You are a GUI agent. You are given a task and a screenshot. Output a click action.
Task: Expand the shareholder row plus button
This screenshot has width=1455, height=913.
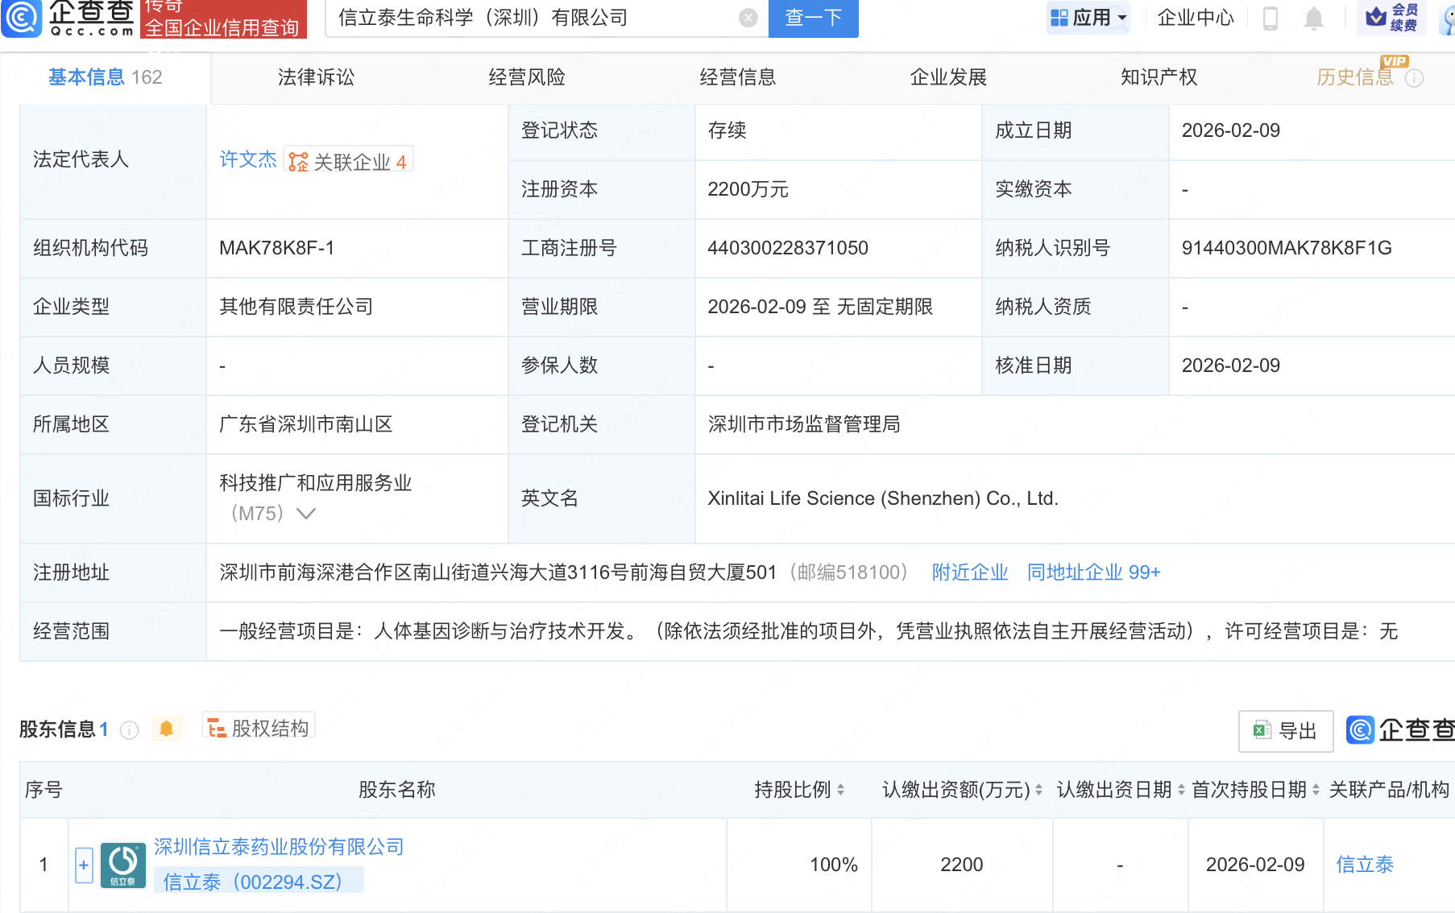point(84,864)
